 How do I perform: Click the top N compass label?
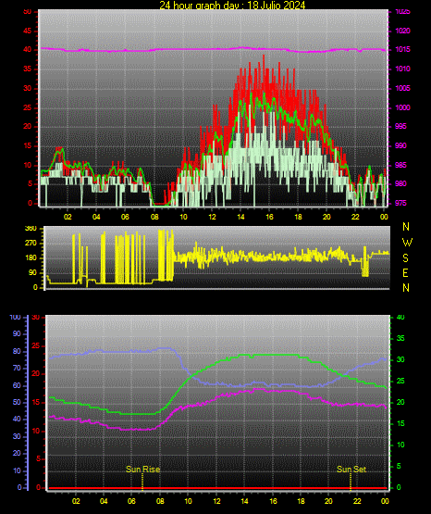[406, 227]
